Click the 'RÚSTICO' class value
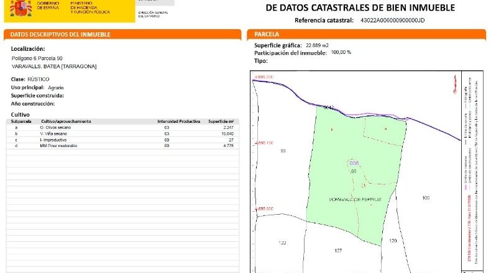This screenshot has width=491, height=273. coord(38,79)
